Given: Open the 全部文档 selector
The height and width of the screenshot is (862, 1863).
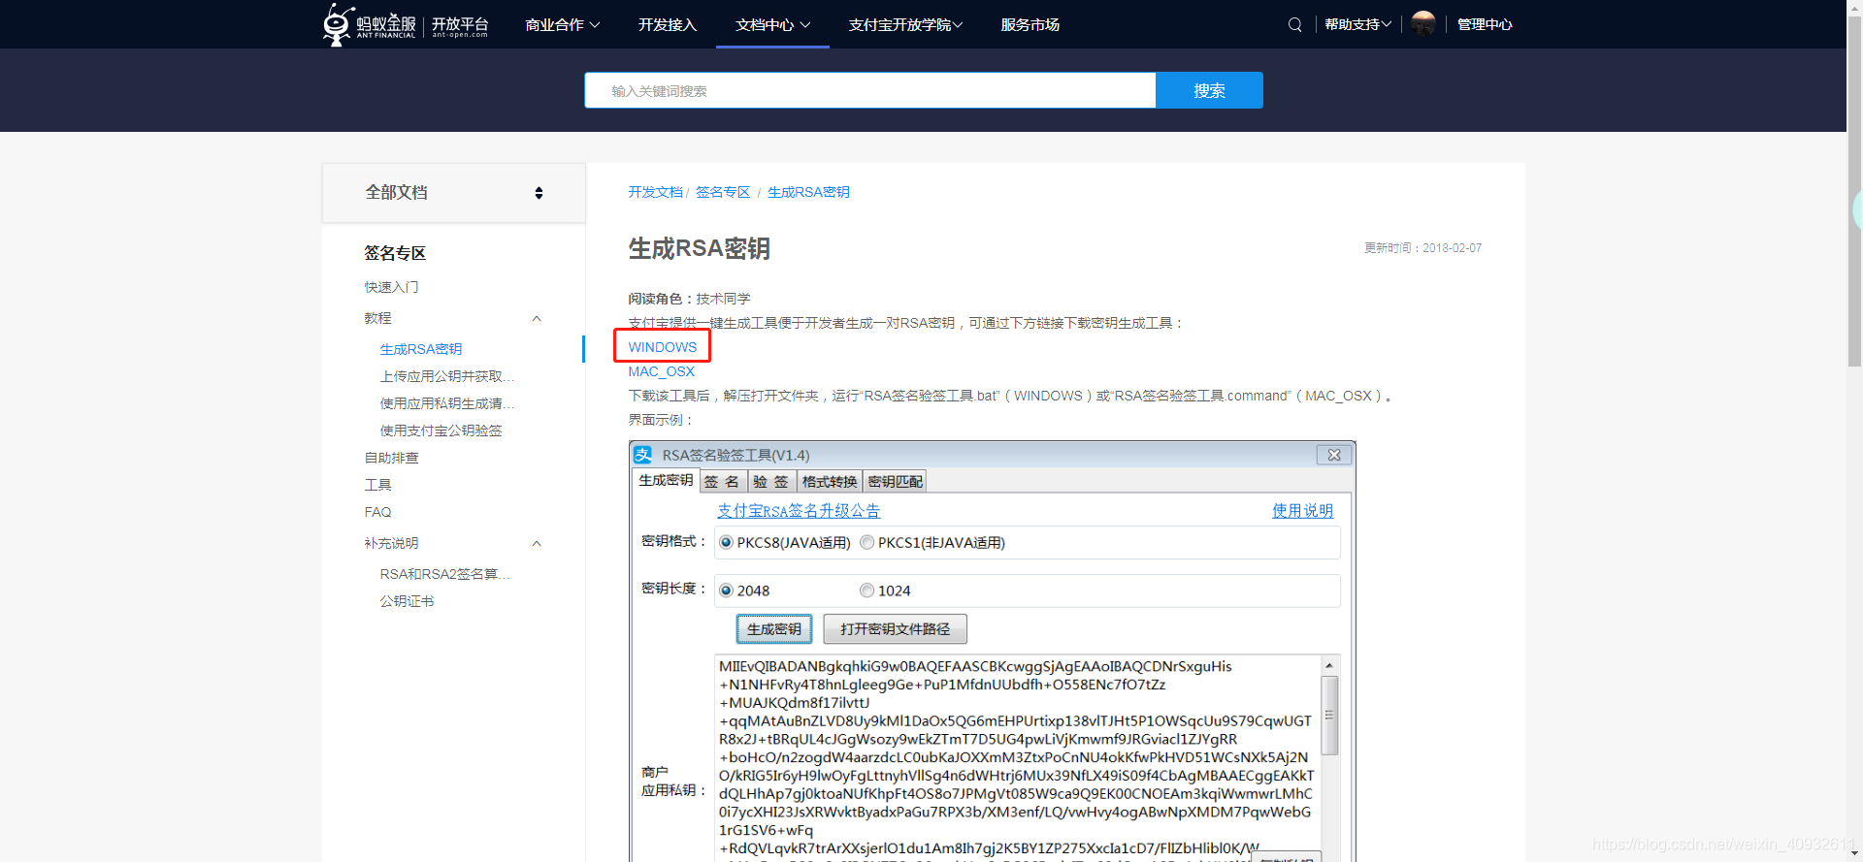Looking at the screenshot, I should tap(453, 193).
